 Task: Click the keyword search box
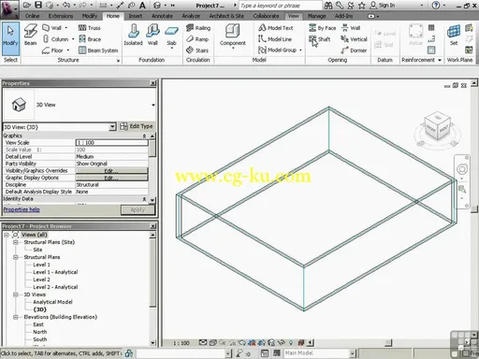(280, 6)
